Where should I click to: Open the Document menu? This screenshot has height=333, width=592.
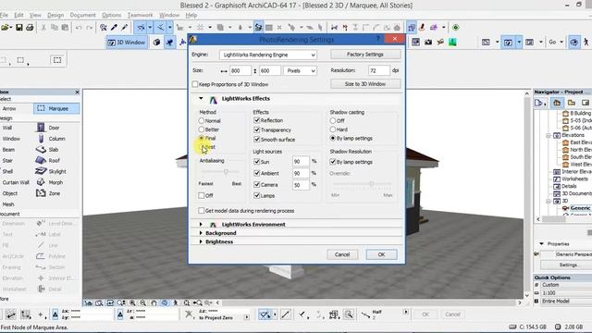click(82, 15)
